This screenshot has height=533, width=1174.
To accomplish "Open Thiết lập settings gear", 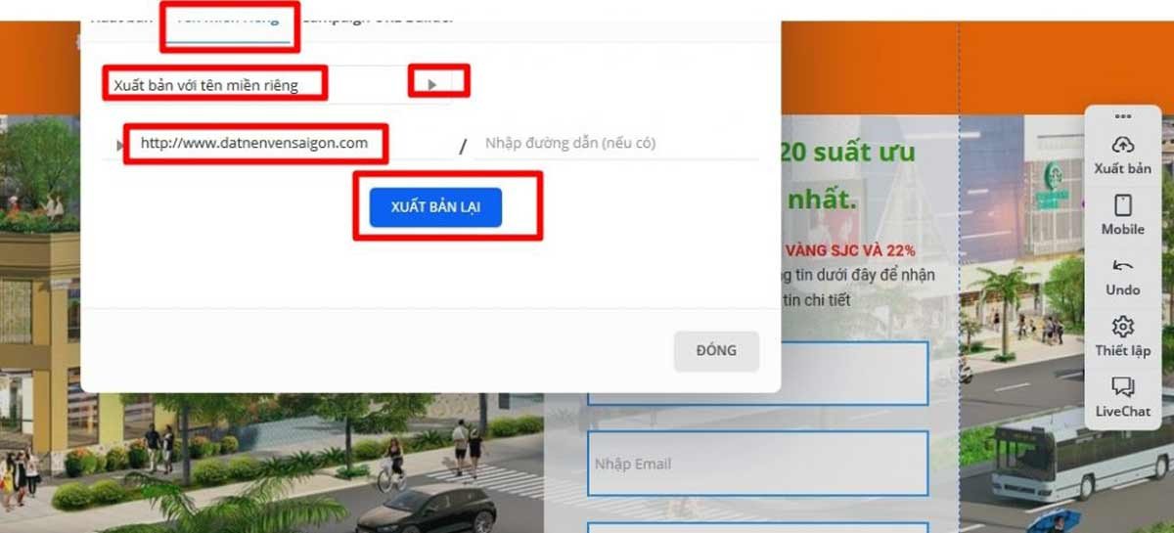I will click(x=1123, y=326).
